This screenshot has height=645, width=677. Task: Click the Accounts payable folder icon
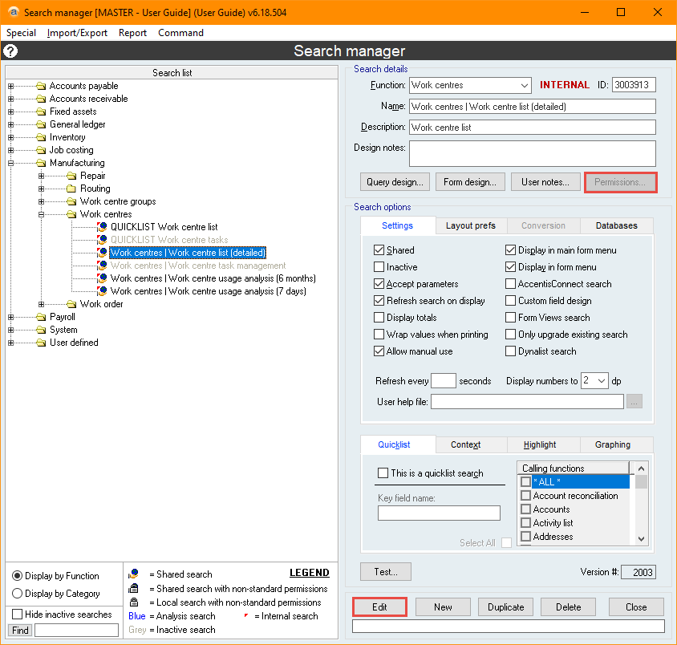pos(41,86)
